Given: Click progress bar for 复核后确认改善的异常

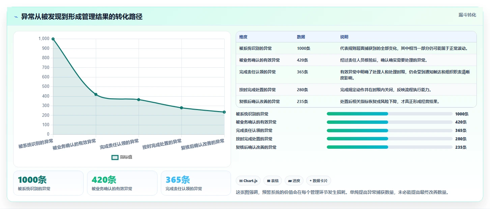Looking at the screenshot, I should click(x=390, y=147).
